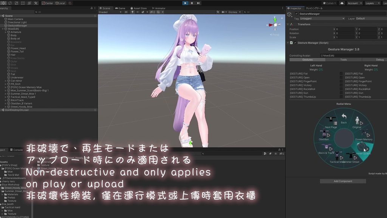
Task: Select the Move tool in toolbar
Action: pyautogui.click(x=3, y=3)
